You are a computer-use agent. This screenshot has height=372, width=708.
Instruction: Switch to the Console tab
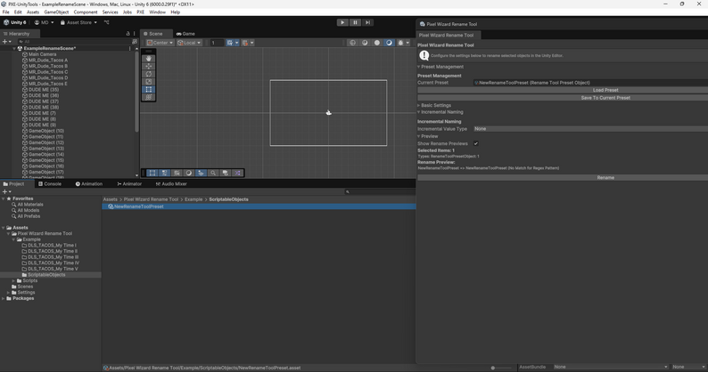(x=50, y=184)
